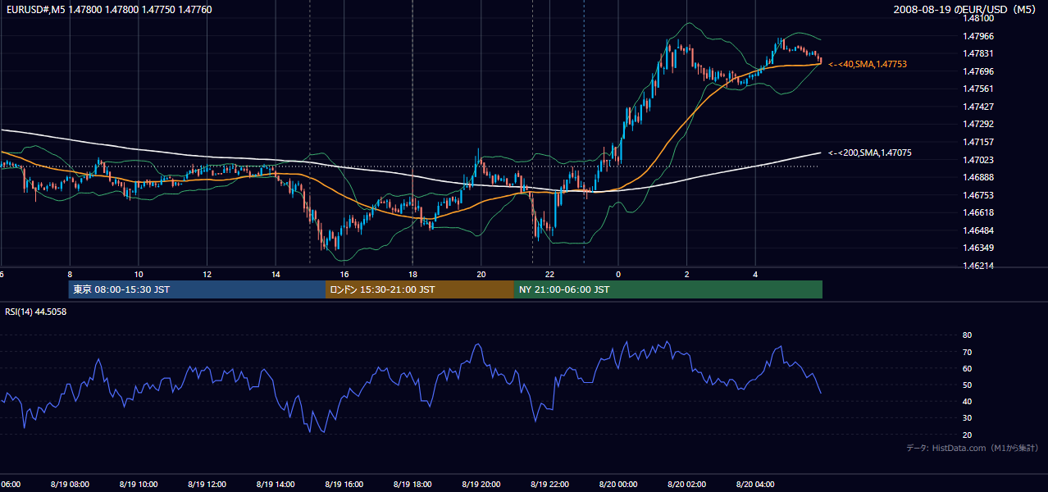The image size is (1048, 492).
Task: Click RSI scale value 60
Action: [x=967, y=368]
